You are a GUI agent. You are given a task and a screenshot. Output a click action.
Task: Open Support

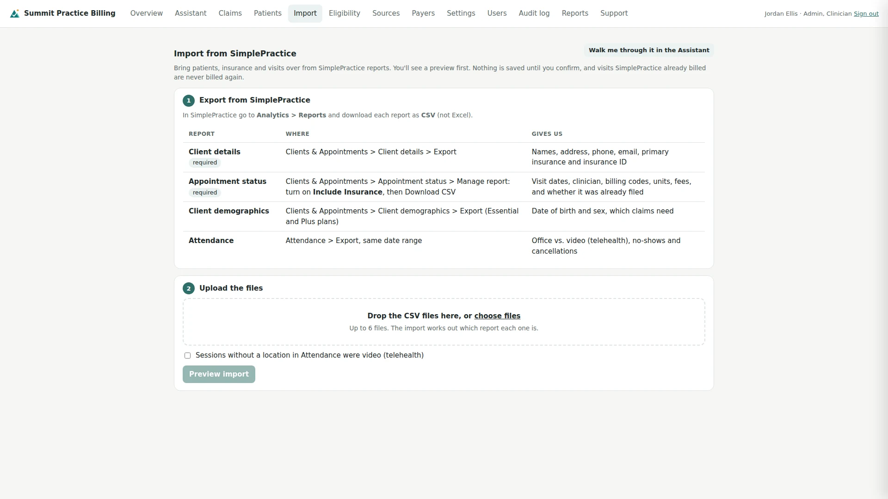[614, 13]
